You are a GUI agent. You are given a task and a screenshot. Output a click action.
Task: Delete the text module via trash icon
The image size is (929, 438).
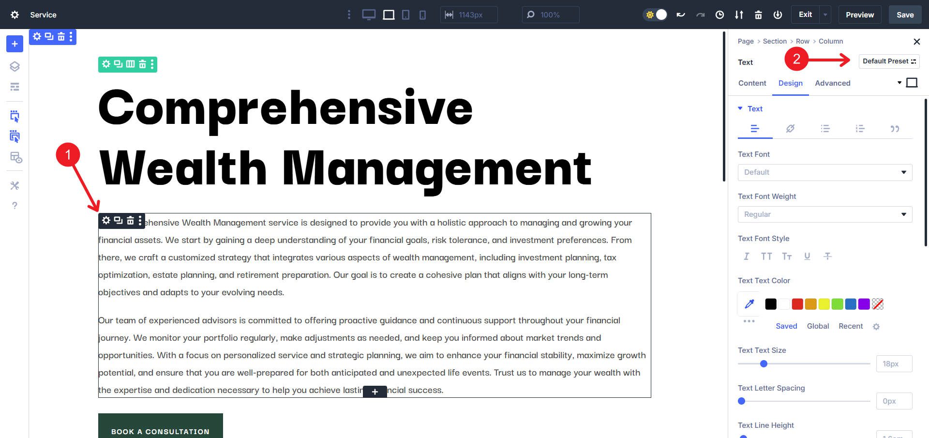click(x=130, y=221)
